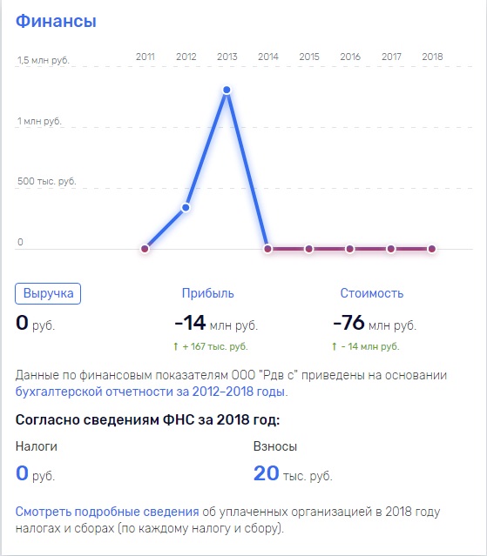Select the 2018 data point on chart
Screen dimensions: 487x556
[432, 249]
